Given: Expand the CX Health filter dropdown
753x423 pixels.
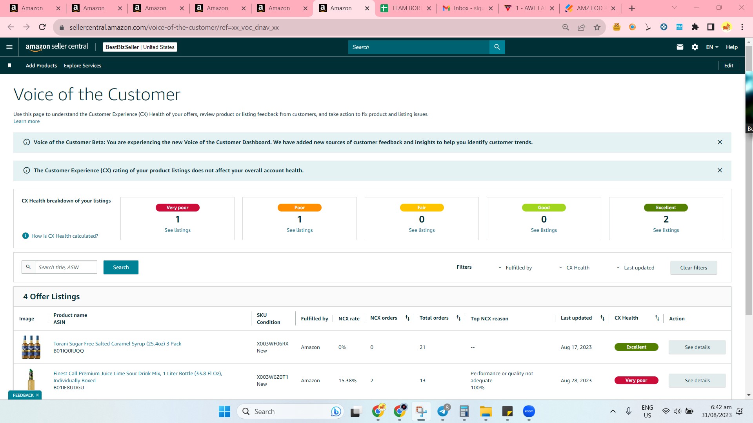Looking at the screenshot, I should point(574,268).
